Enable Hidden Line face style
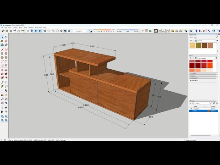Screen dimensions: 220x165 57,31
